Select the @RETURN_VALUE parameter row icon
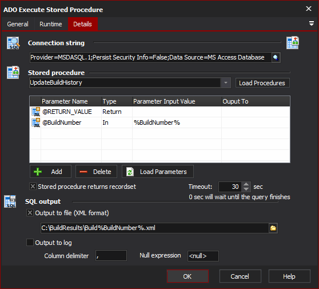The width and height of the screenshot is (319, 289). click(36, 112)
